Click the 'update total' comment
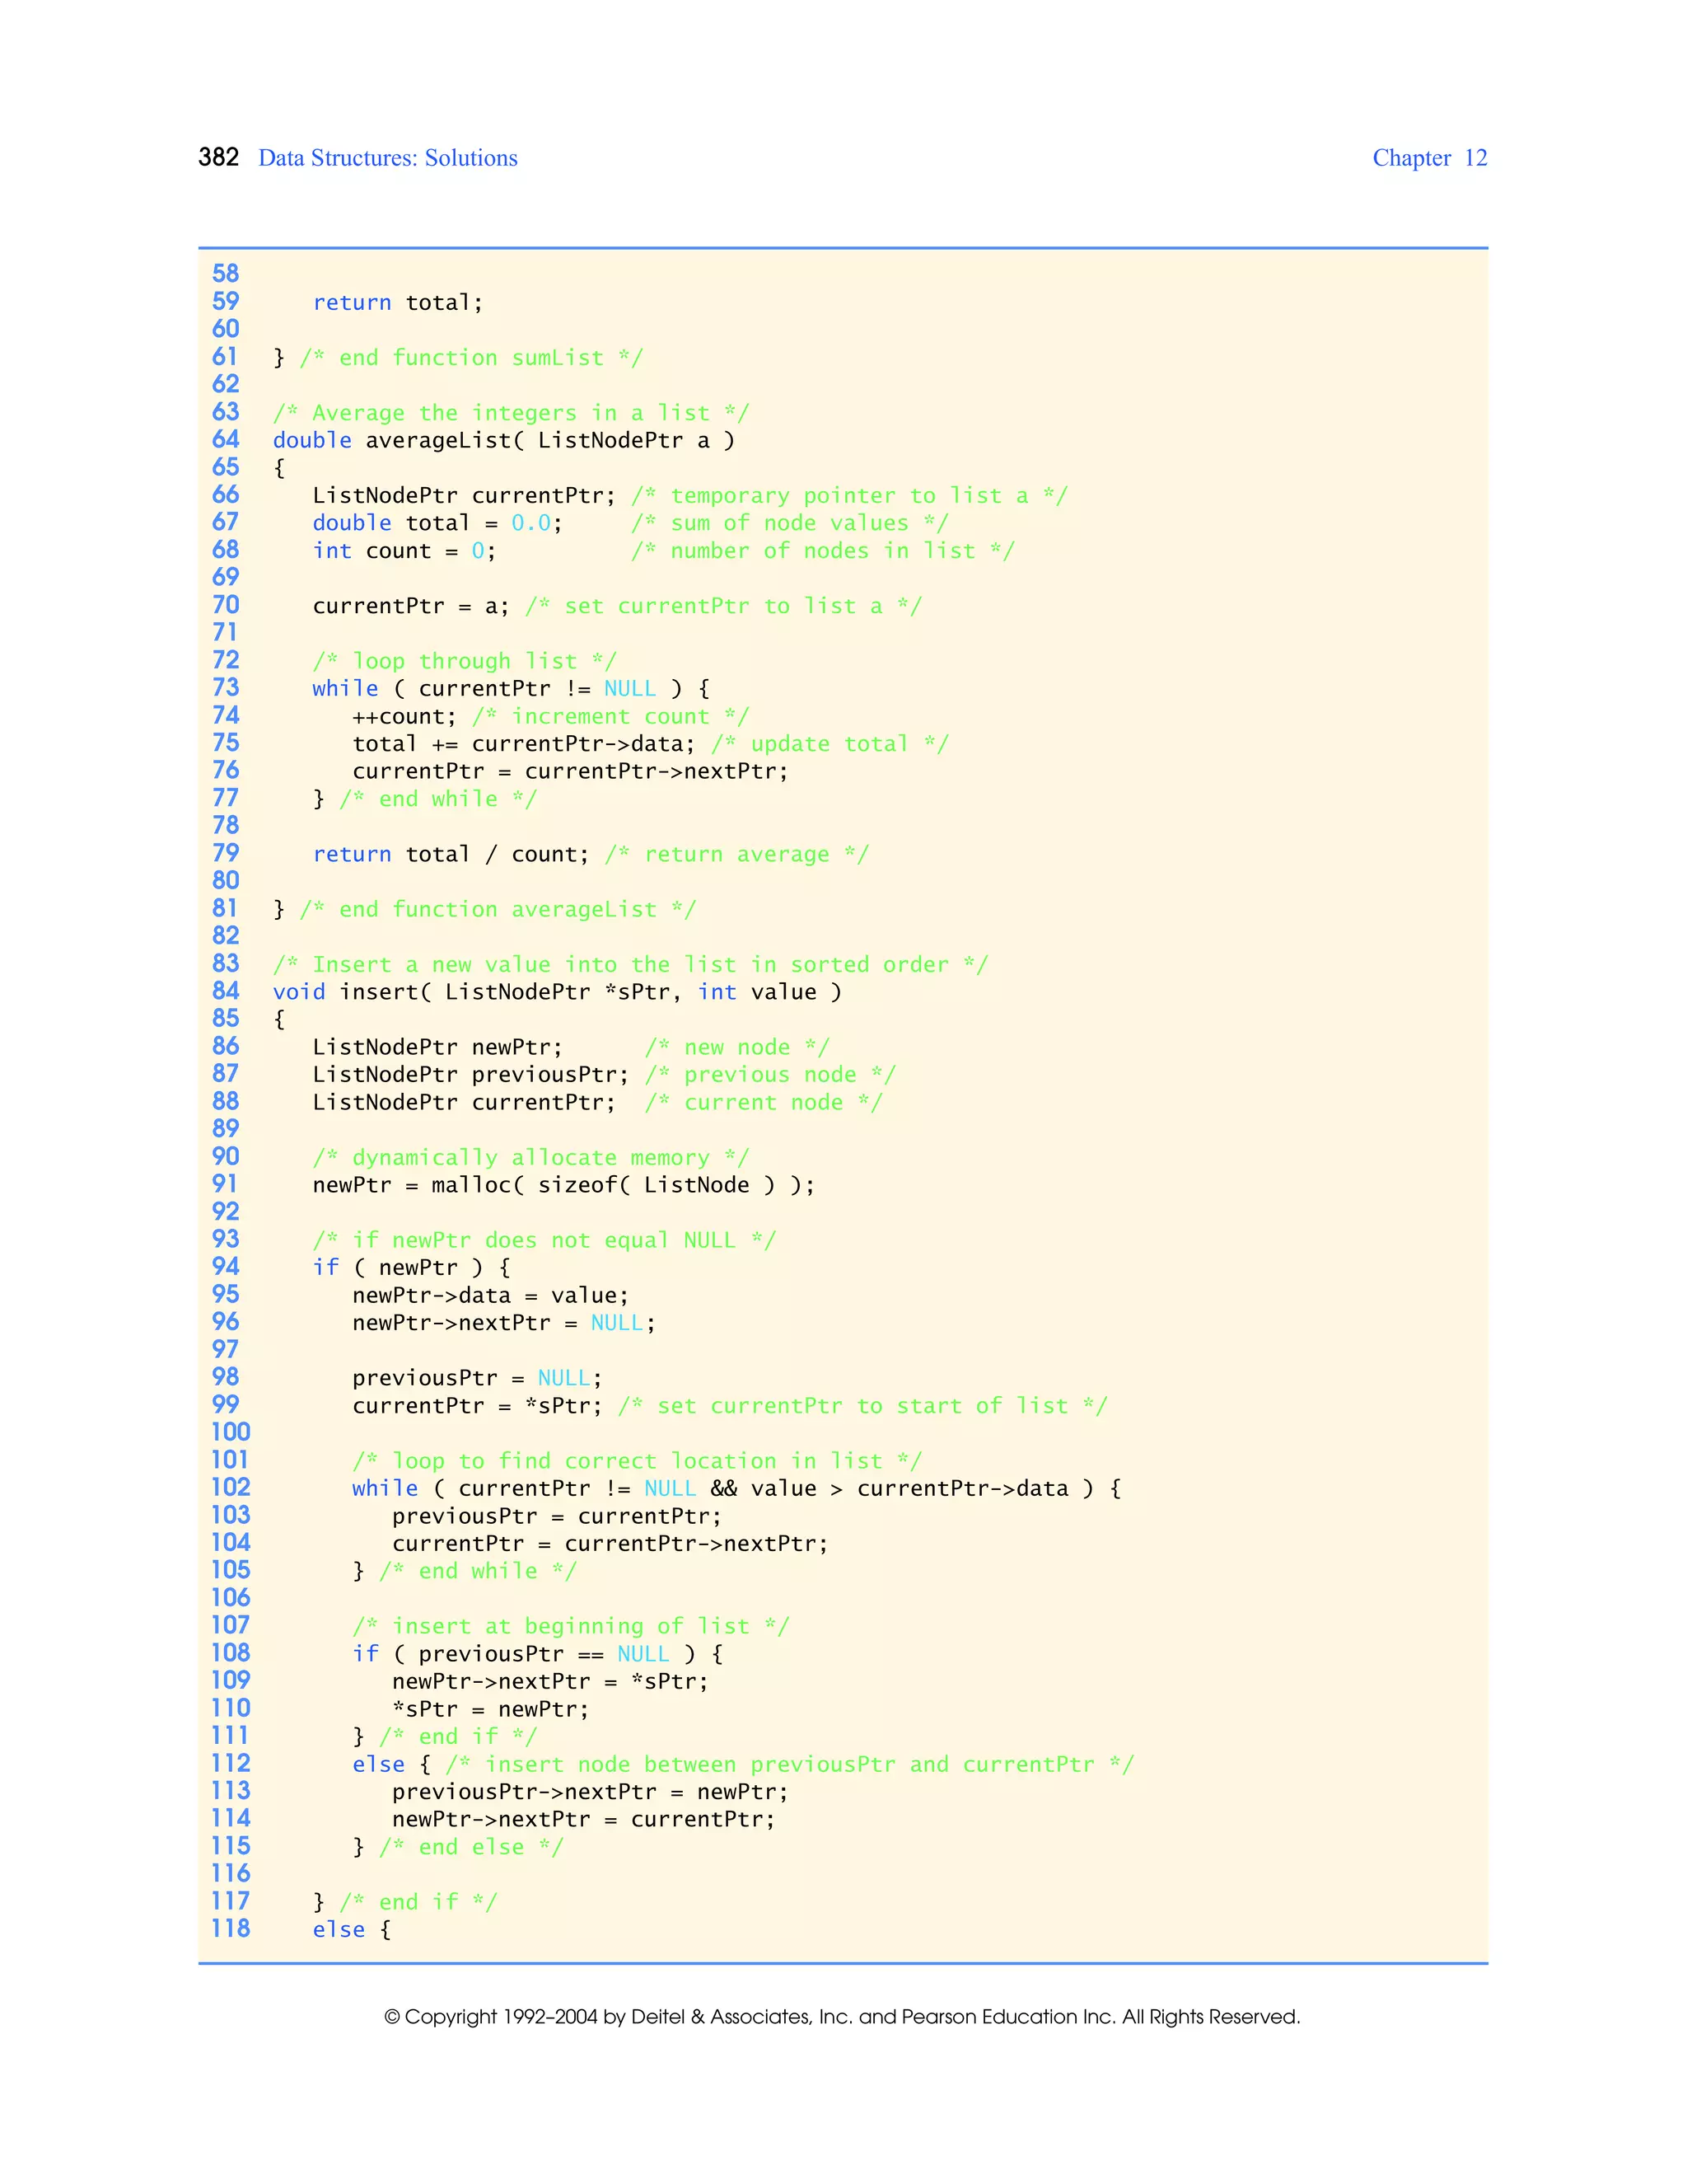This screenshot has height=2184, width=1687. (x=829, y=744)
